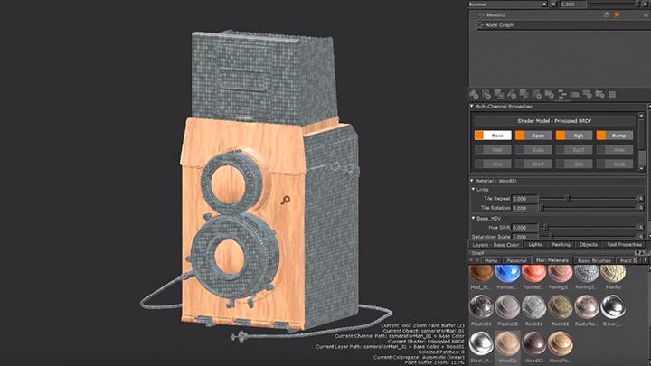The image size is (651, 366).
Task: Click the Tile Rotation value field
Action: pos(525,208)
